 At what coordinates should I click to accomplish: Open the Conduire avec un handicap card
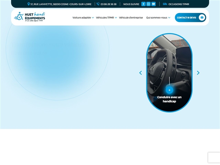click(x=169, y=99)
